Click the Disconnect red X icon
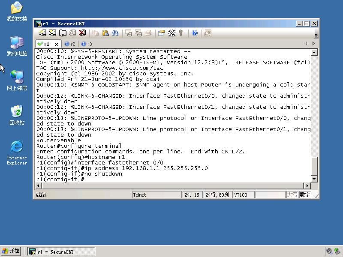 click(x=82, y=33)
